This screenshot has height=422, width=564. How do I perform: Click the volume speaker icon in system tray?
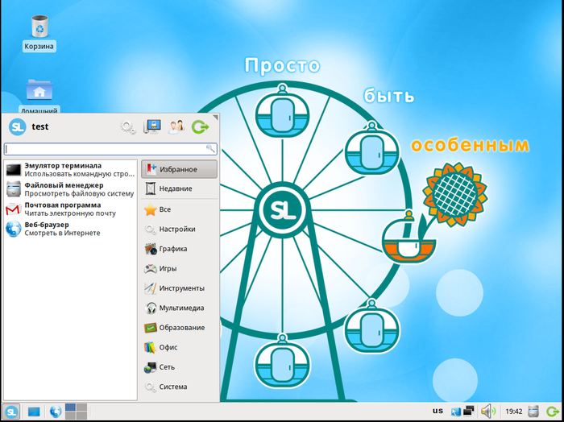pos(487,412)
